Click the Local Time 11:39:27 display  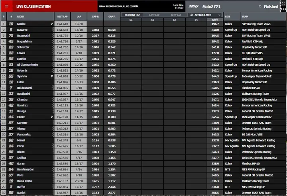coord(178,7)
